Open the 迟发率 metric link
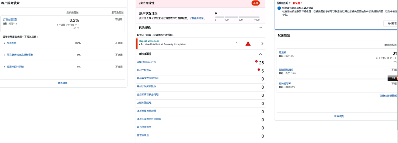The height and width of the screenshot is (143, 398). point(283,52)
